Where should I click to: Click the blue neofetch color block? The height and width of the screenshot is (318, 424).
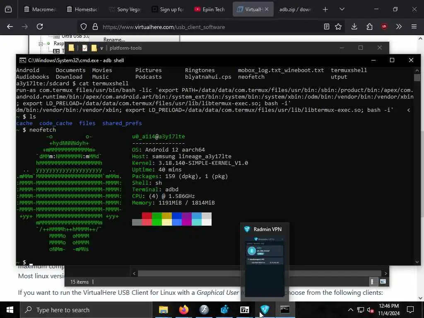tap(177, 215)
